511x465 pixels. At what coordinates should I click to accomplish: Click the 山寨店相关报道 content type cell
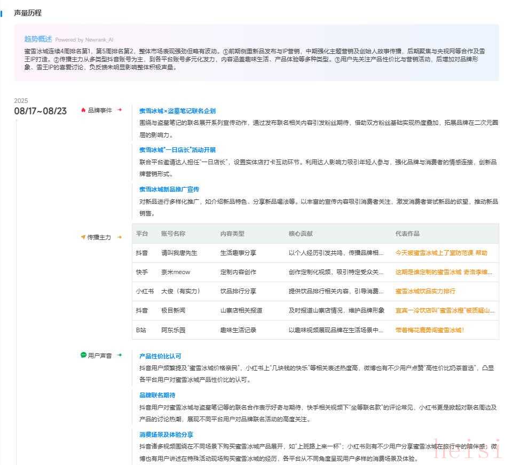pyautogui.click(x=241, y=310)
